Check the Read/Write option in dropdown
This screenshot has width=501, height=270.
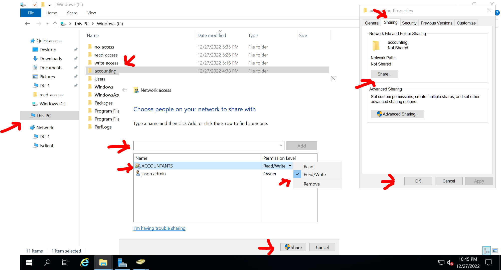point(314,174)
